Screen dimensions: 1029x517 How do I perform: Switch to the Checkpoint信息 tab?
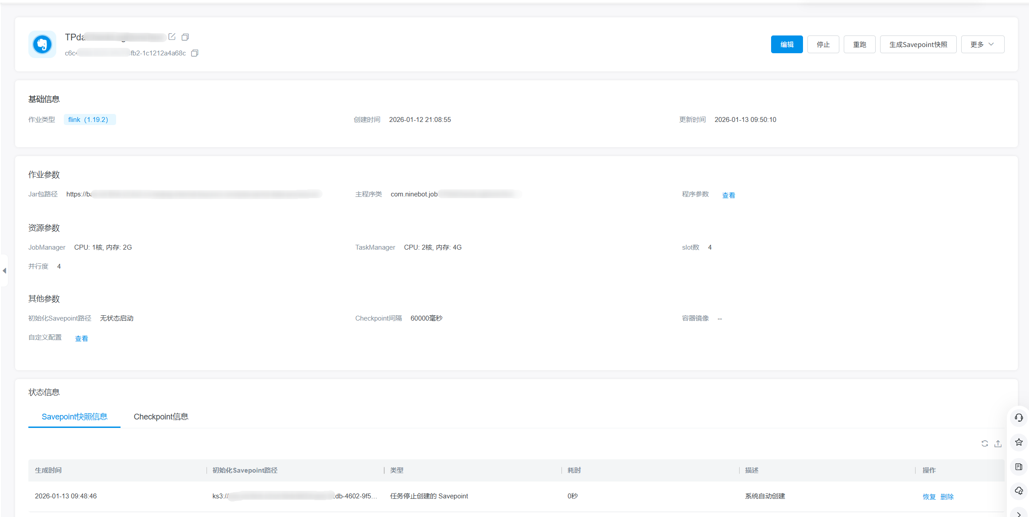161,417
